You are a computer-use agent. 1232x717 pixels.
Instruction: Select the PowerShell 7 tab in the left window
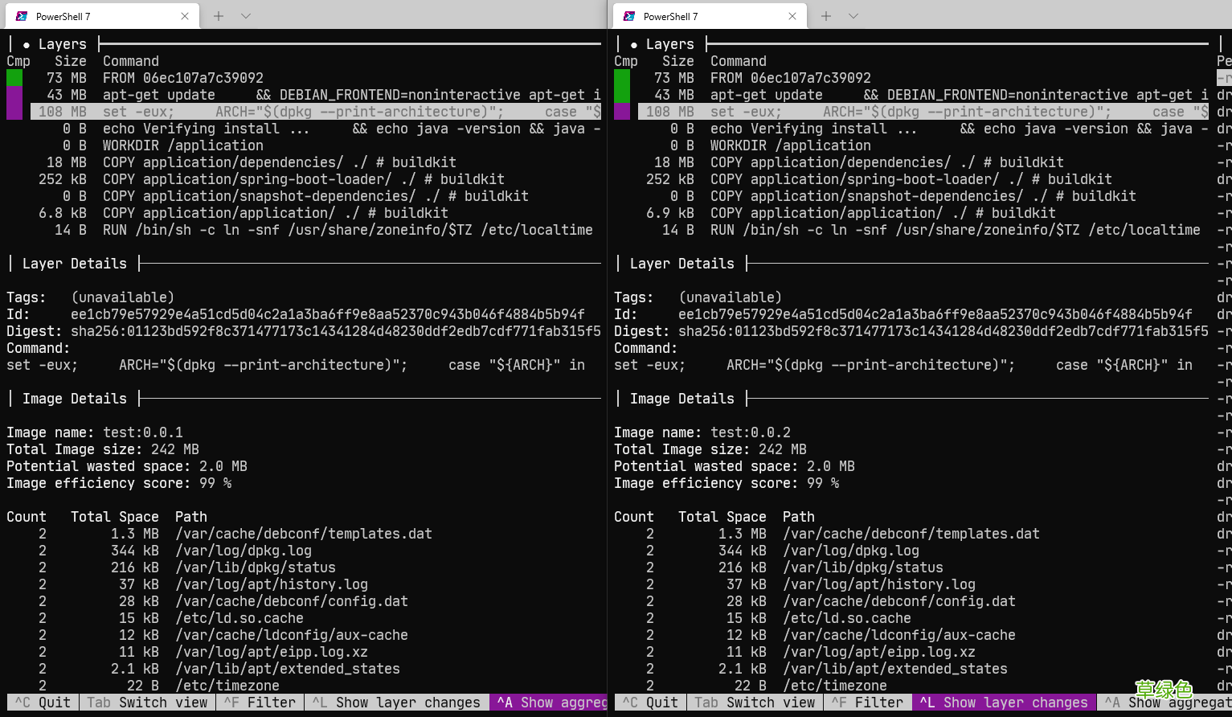pyautogui.click(x=88, y=15)
